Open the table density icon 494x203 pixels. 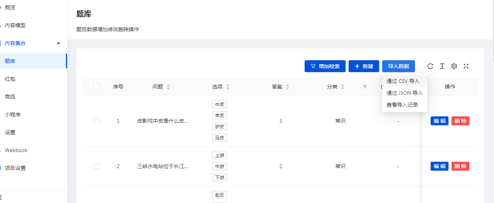pyautogui.click(x=442, y=66)
